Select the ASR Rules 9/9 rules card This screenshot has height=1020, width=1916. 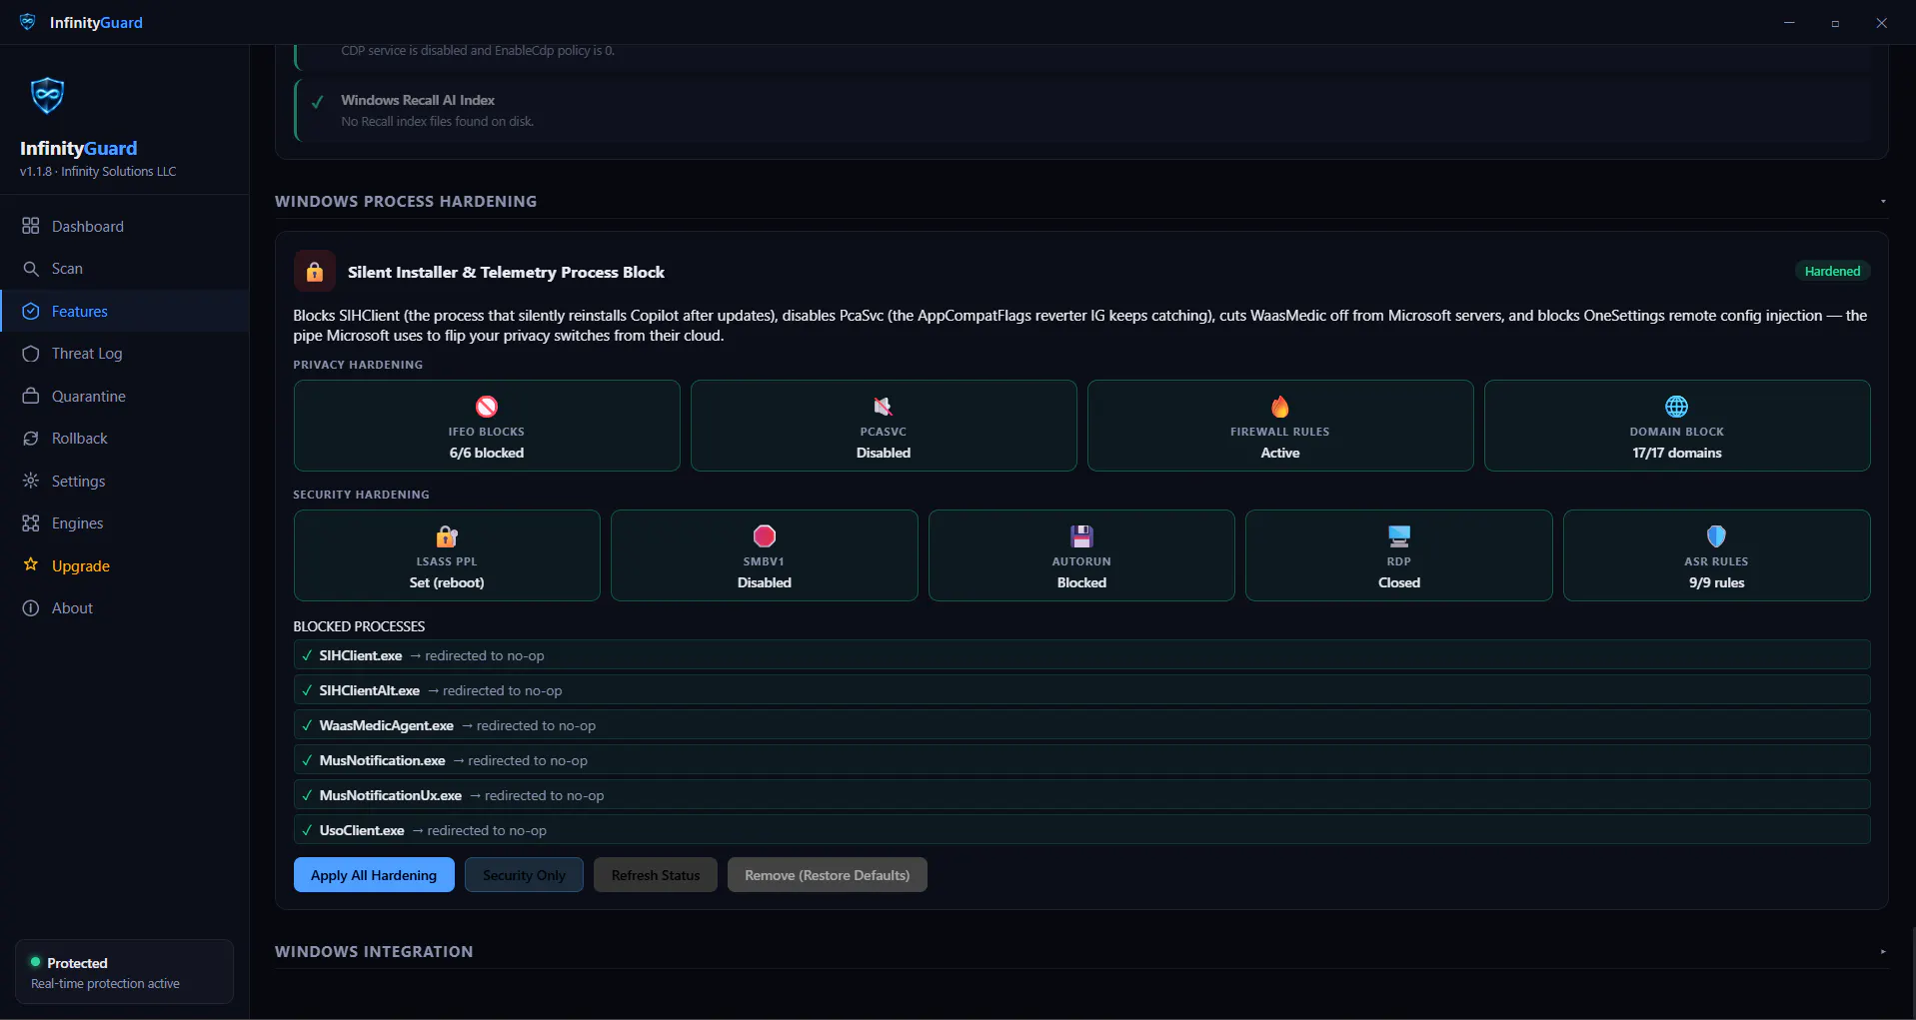point(1717,555)
